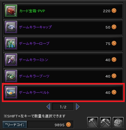
Task: Click the 40 coin price of ゲームキラーミトン
Action: click(108, 60)
